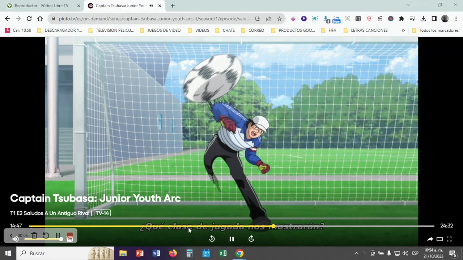
Task: Toggle the Chrome side panel
Action: click(434, 19)
